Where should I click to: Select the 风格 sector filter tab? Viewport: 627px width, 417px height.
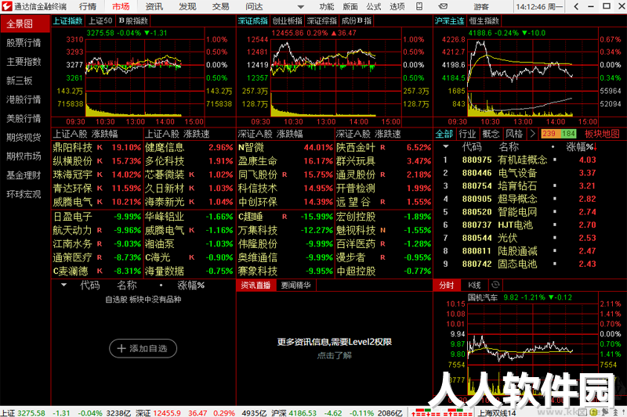pyautogui.click(x=514, y=134)
